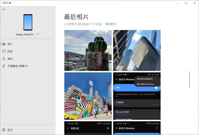199x135 pixels.
Task: Open the hamburger navigation menu
Action: [x=4, y=9]
